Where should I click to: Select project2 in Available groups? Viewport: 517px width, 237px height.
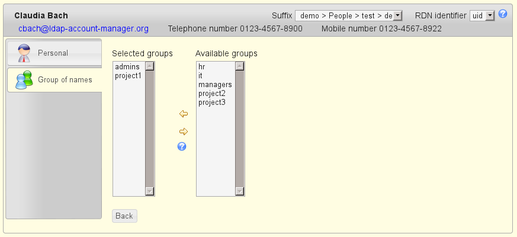212,94
